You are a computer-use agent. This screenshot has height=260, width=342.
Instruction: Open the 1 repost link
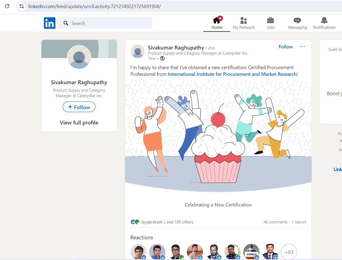pyautogui.click(x=299, y=222)
